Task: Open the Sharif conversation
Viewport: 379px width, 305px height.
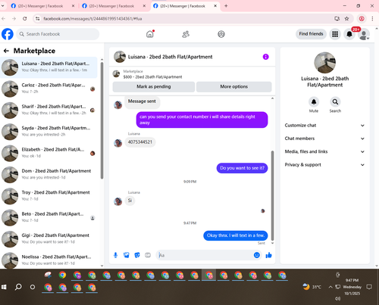Action: [49, 110]
